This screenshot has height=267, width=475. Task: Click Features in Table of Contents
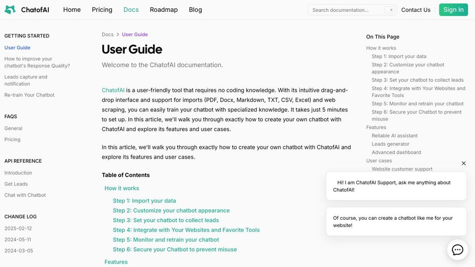click(x=116, y=262)
